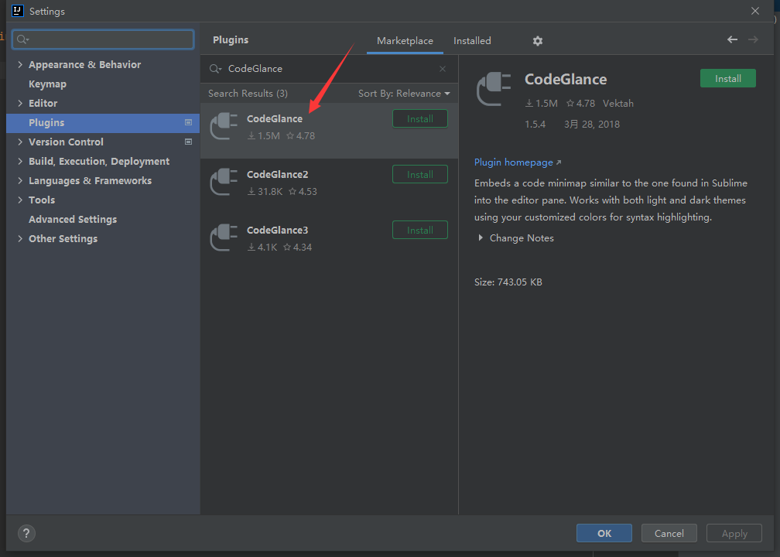Click the large plug icon in details pane

tap(494, 88)
